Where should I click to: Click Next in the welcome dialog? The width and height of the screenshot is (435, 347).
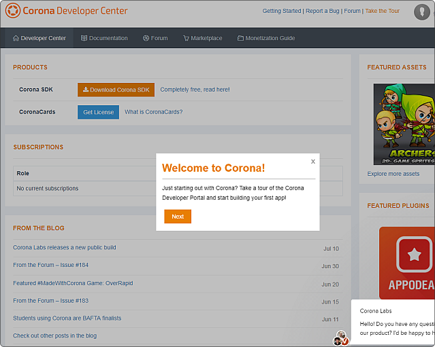pos(178,217)
